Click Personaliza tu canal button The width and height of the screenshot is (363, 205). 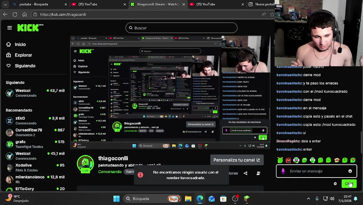[237, 160]
